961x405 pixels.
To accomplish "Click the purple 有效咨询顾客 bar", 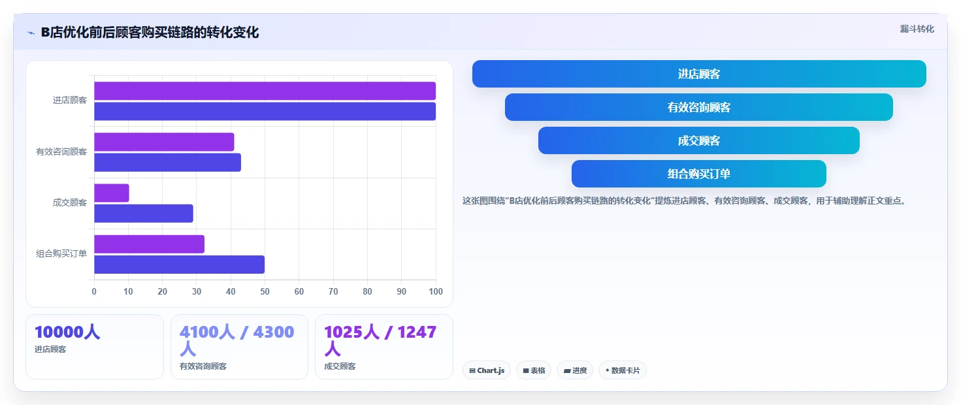I will 164,142.
